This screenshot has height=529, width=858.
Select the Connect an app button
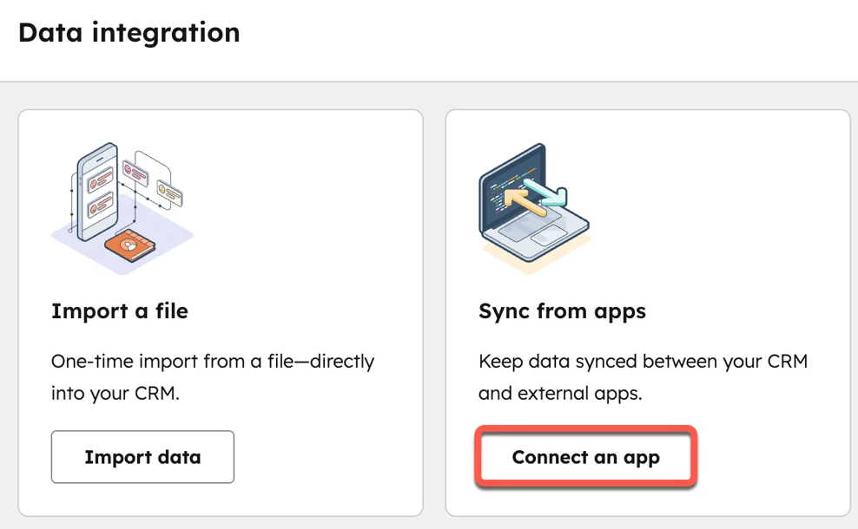click(586, 457)
